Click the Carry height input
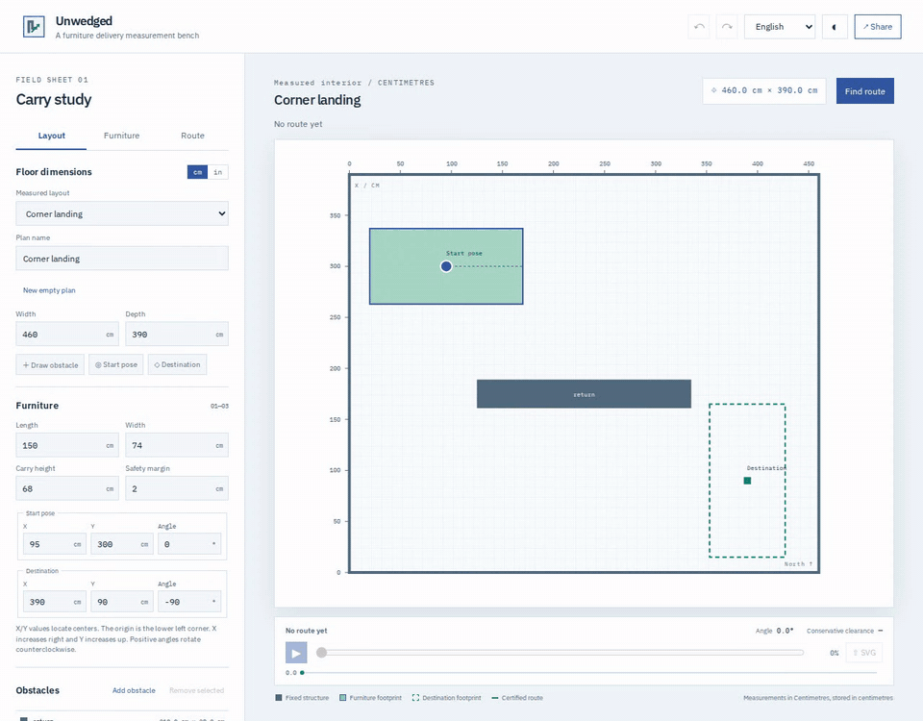 [67, 488]
